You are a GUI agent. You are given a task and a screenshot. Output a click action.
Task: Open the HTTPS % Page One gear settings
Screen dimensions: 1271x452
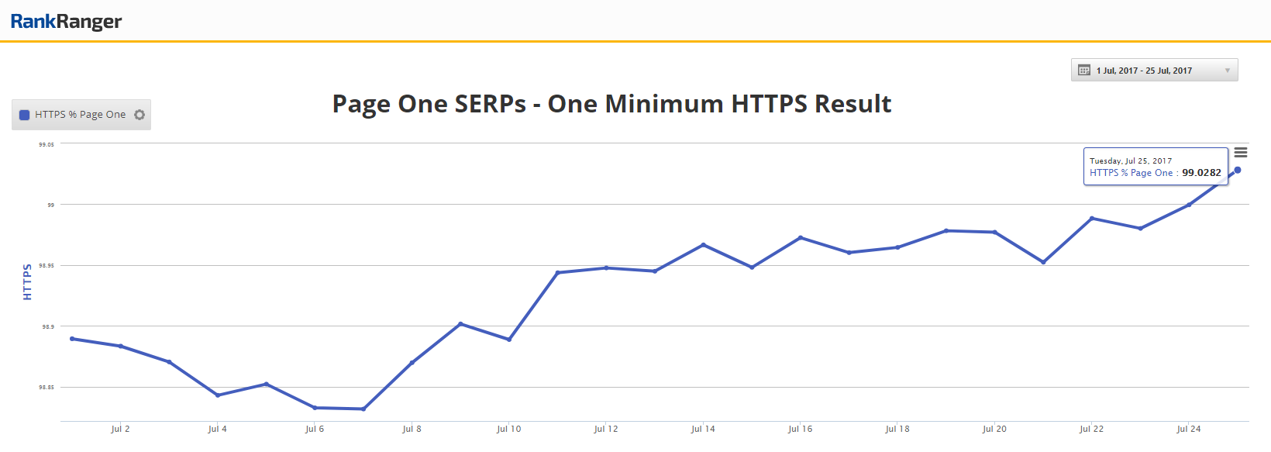[x=139, y=115]
